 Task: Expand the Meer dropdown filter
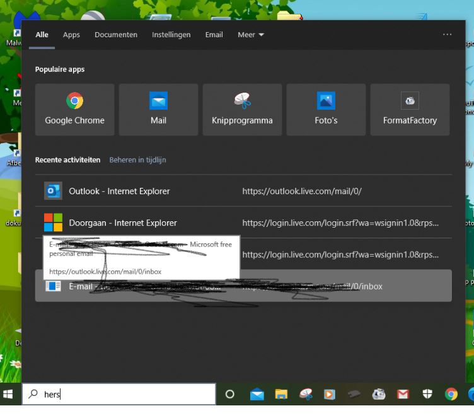[251, 35]
